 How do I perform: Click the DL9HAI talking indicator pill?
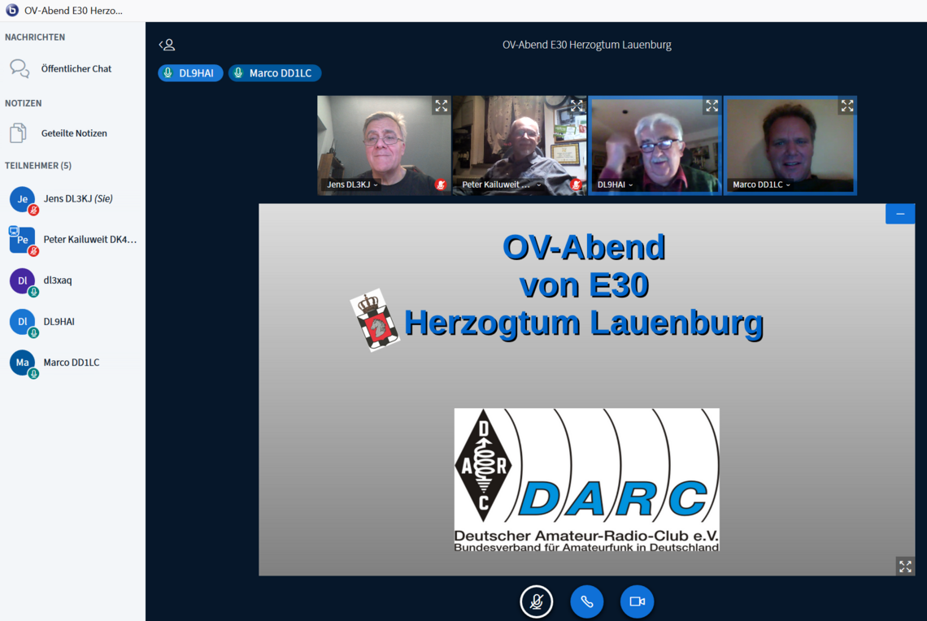tap(190, 73)
